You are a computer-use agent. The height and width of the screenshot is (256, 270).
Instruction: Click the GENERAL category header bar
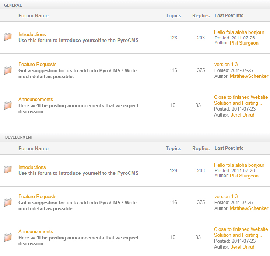(135, 5)
